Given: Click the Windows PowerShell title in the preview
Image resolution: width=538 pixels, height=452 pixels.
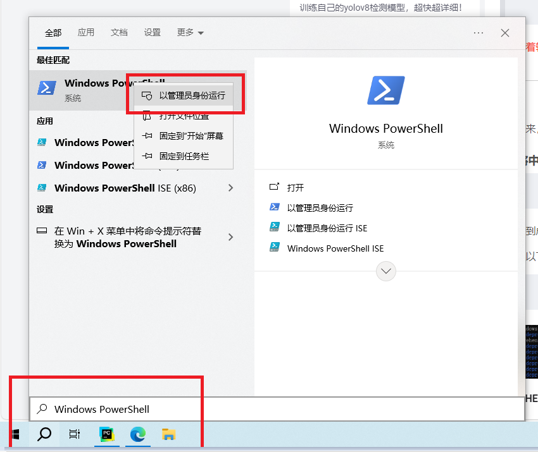Looking at the screenshot, I should 386,129.
